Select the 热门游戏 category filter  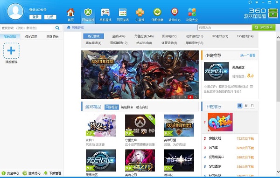click(x=94, y=36)
